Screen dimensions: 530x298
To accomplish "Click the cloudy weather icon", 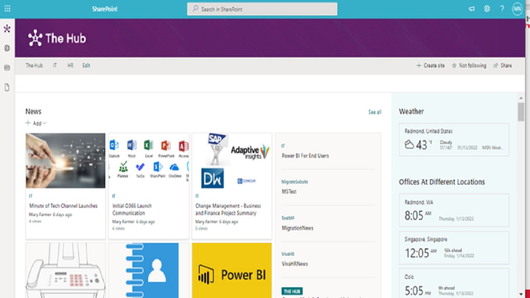I will click(409, 144).
